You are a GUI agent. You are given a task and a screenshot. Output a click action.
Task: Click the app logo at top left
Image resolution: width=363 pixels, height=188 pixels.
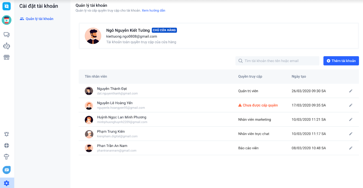click(x=7, y=6)
